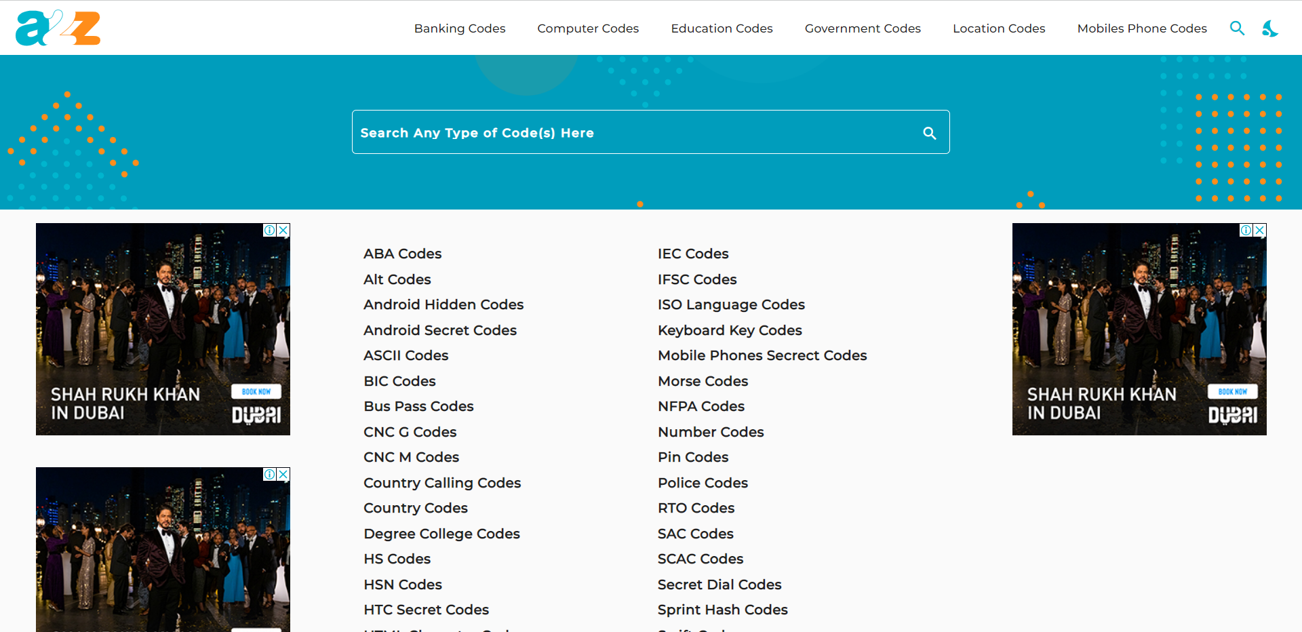1302x632 pixels.
Task: Expand the Location Codes menu
Action: (x=998, y=28)
